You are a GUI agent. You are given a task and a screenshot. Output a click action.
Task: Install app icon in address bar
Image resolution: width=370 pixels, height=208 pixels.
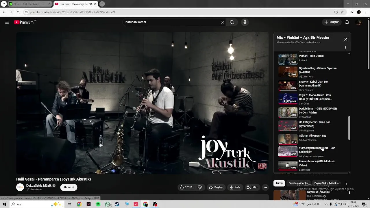(336, 12)
